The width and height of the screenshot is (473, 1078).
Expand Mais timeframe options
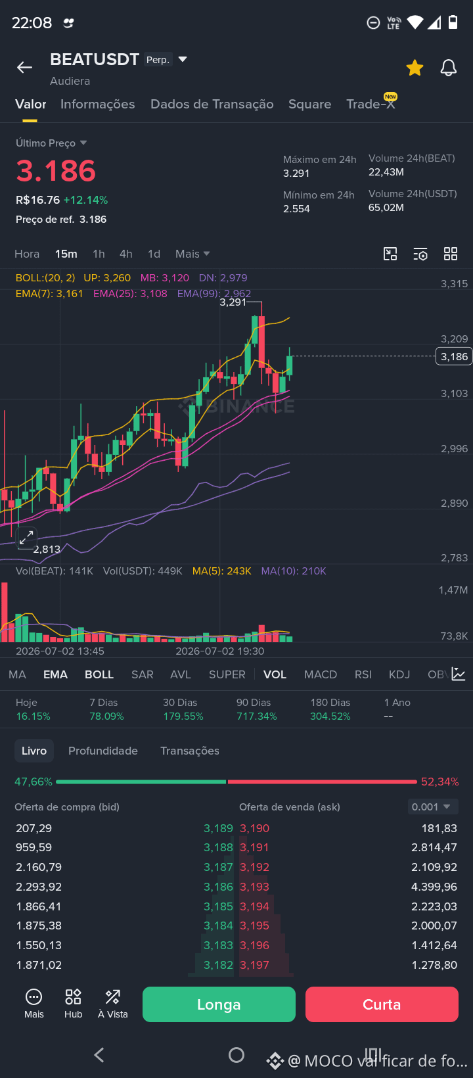[x=192, y=254]
